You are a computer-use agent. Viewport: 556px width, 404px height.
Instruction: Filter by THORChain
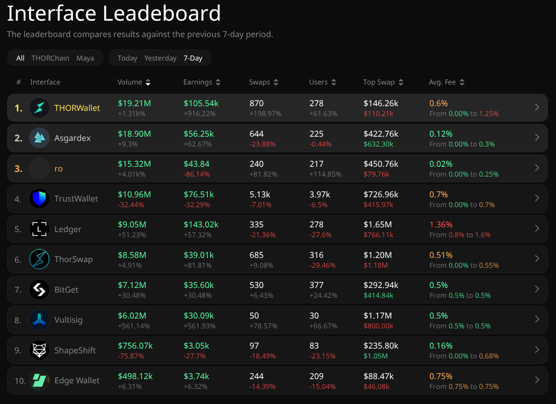(x=51, y=58)
